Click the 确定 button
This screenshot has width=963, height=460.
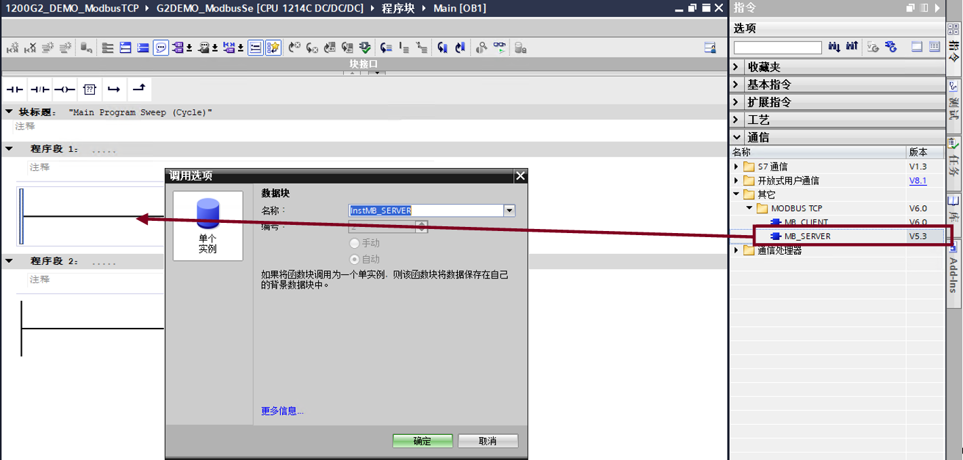point(422,440)
